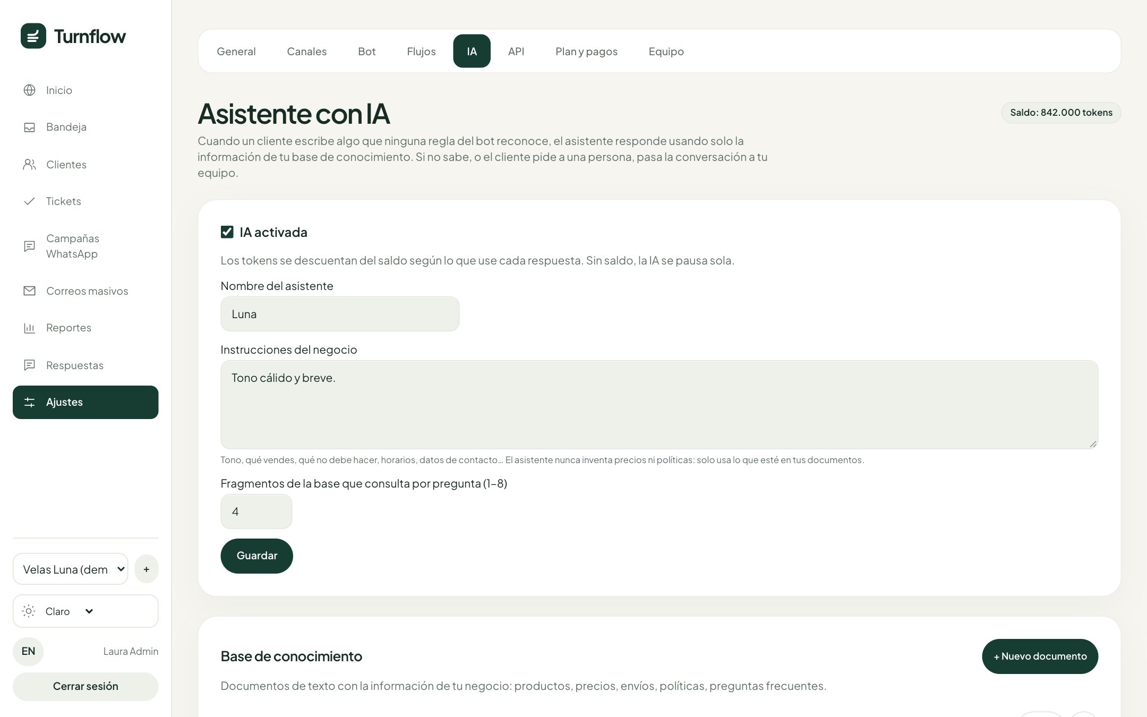Click the Correos masivos envelope icon

30,291
